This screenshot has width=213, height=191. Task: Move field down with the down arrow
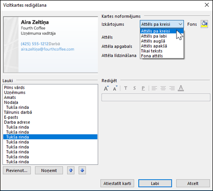(82, 170)
